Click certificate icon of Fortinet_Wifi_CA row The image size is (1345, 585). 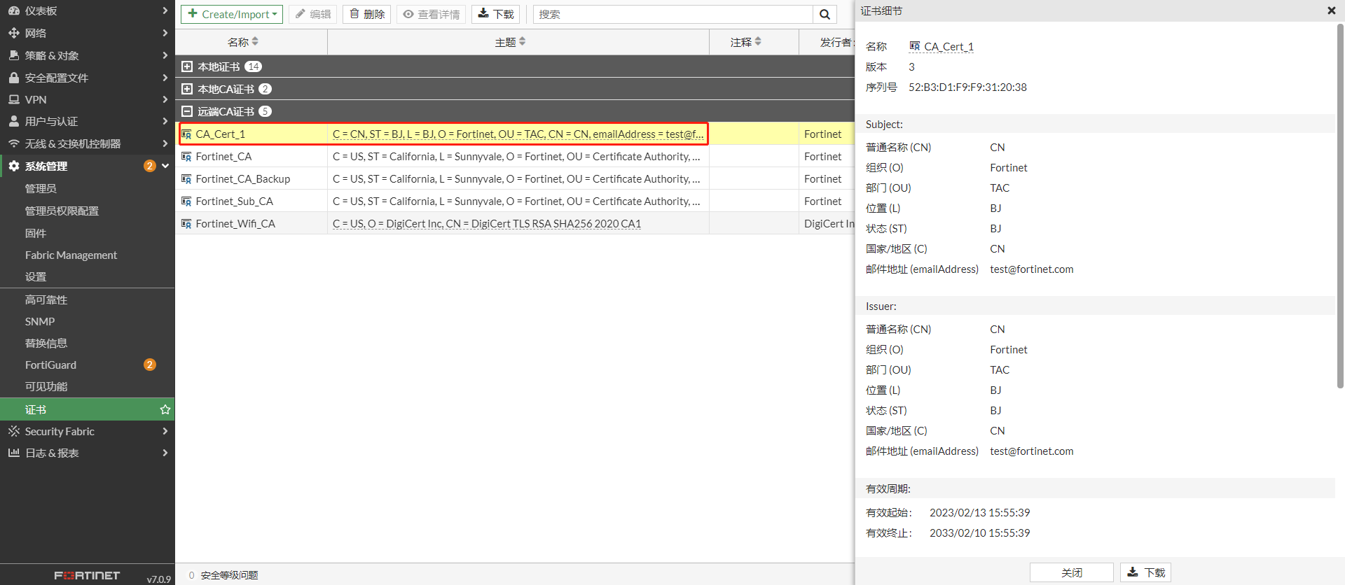(x=186, y=224)
